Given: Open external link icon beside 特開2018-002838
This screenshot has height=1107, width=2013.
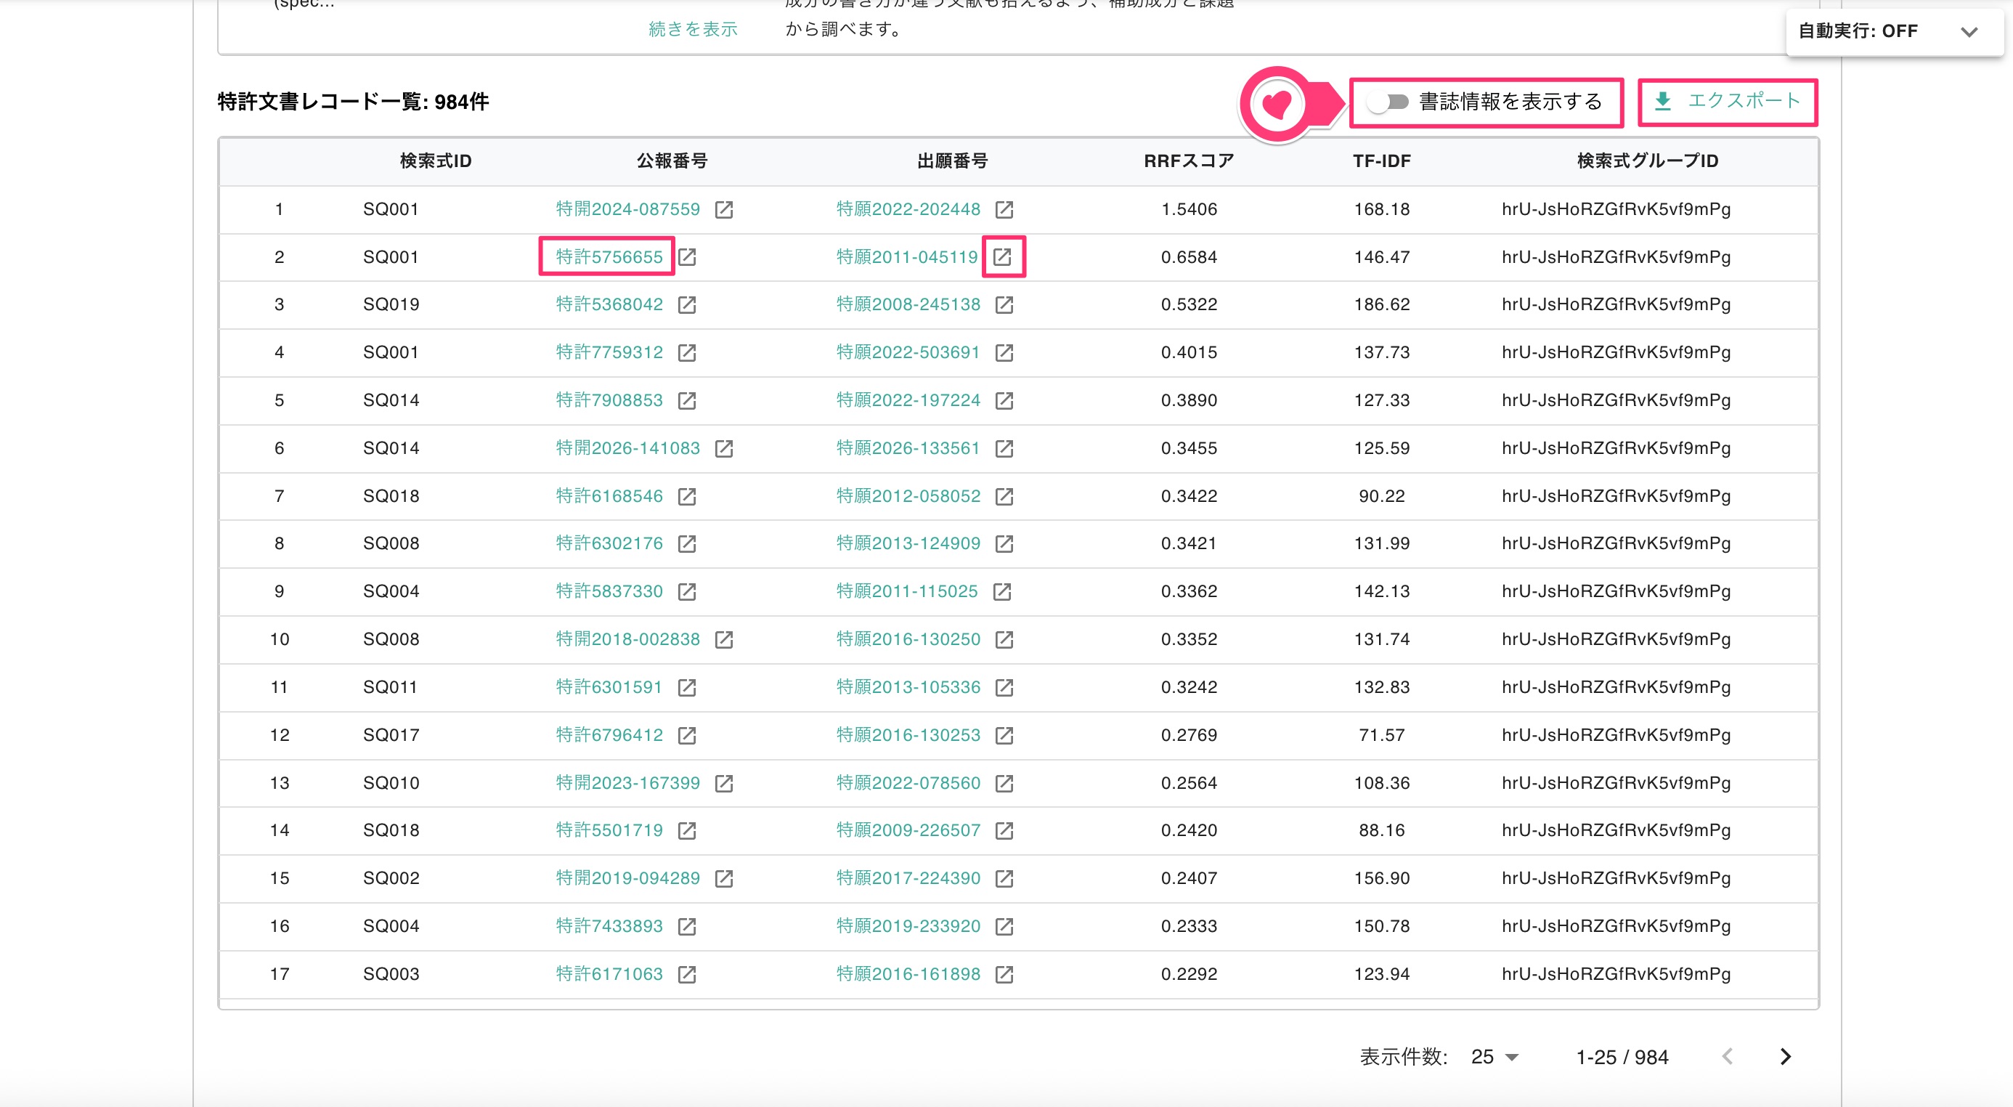Looking at the screenshot, I should (x=723, y=639).
